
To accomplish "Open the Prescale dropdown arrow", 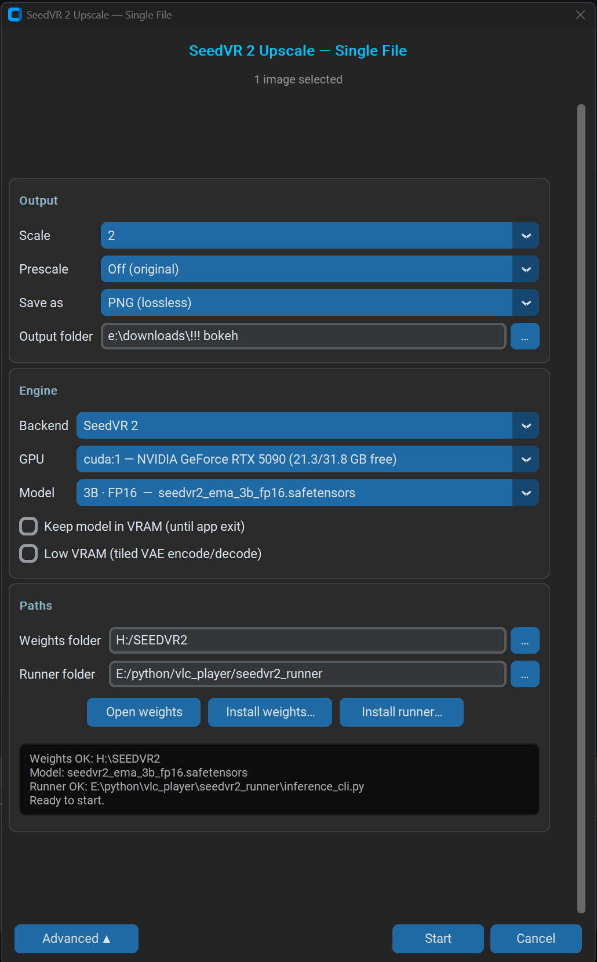I will coord(526,269).
